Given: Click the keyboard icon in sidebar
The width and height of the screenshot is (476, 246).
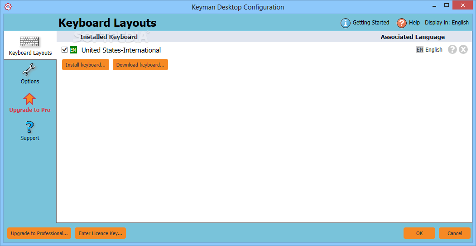Looking at the screenshot, I should 29,41.
